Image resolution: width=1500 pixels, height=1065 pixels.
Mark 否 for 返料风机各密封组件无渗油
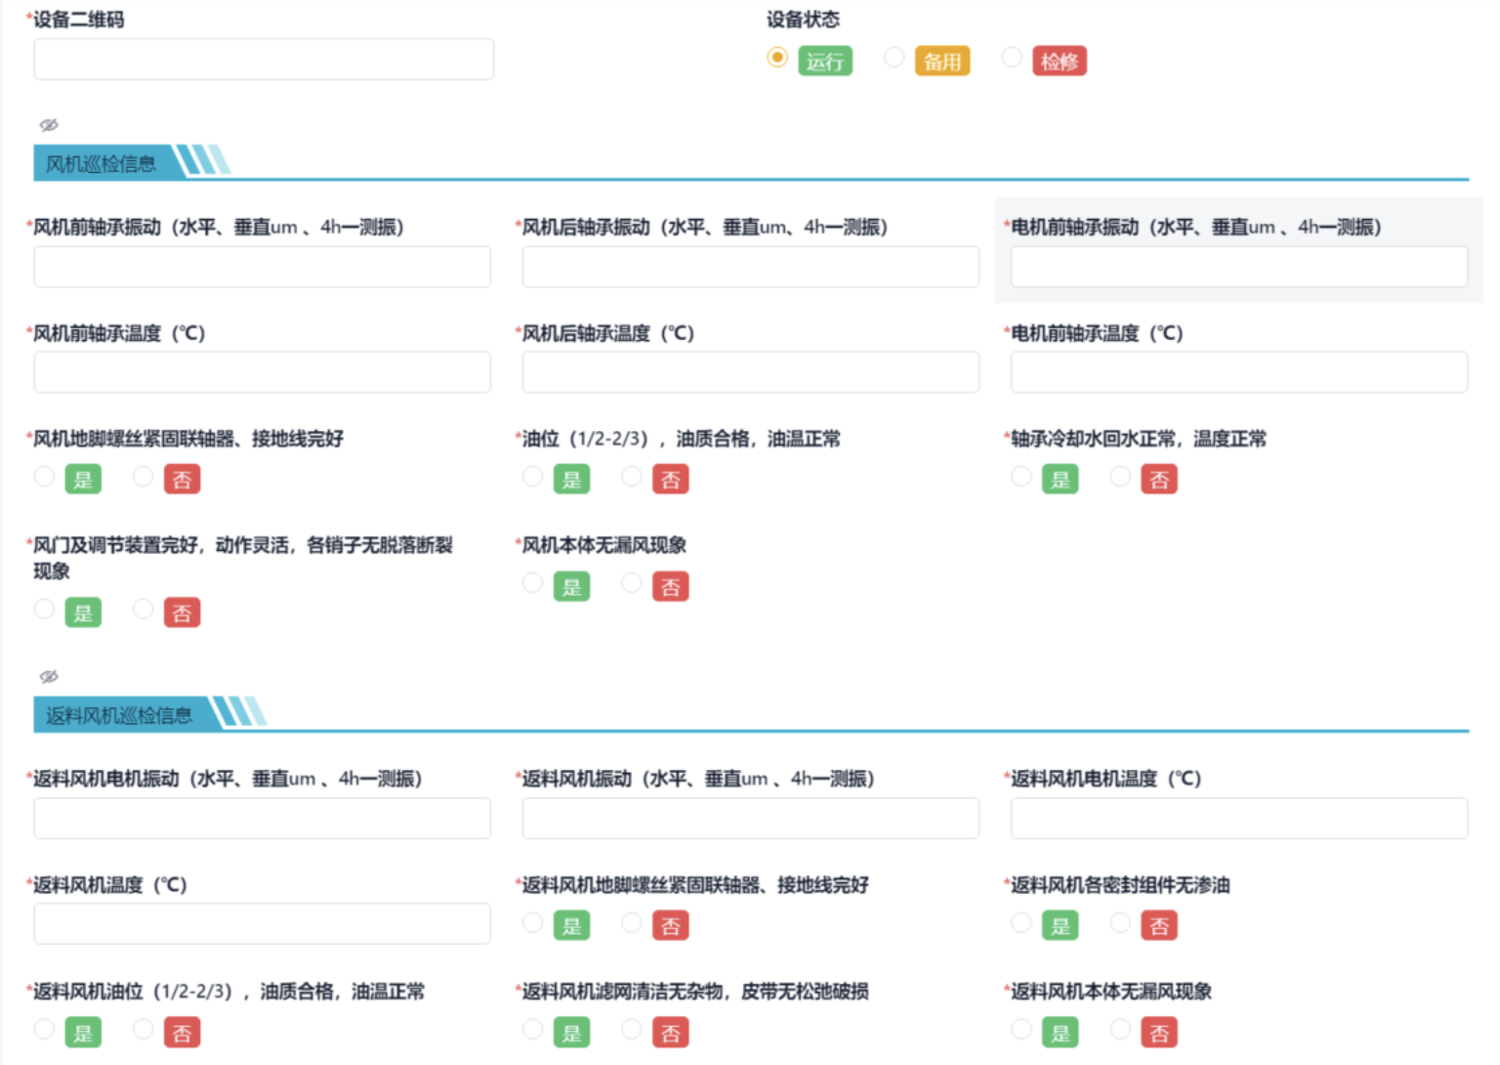coord(1120,922)
